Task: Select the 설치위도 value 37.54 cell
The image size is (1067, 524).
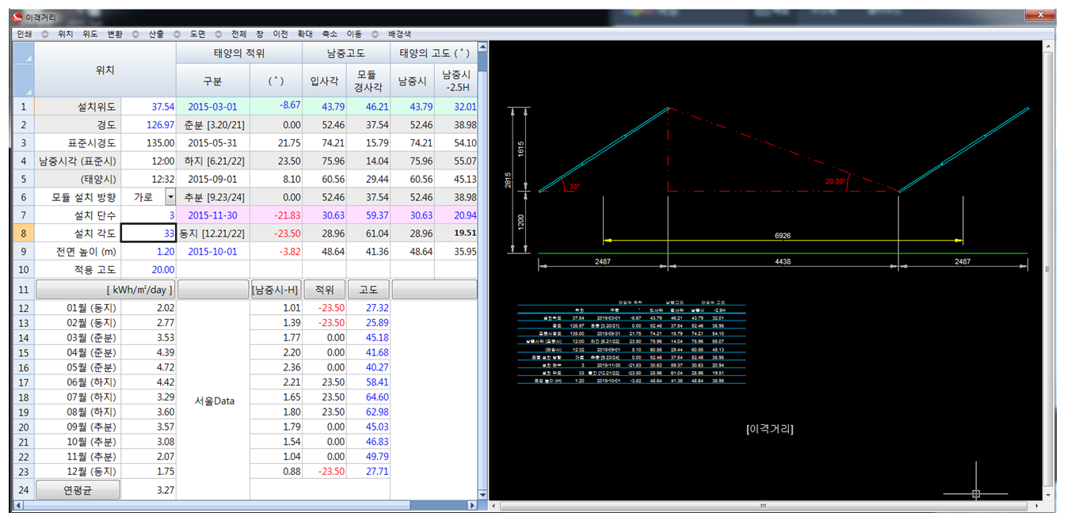Action: [x=148, y=107]
